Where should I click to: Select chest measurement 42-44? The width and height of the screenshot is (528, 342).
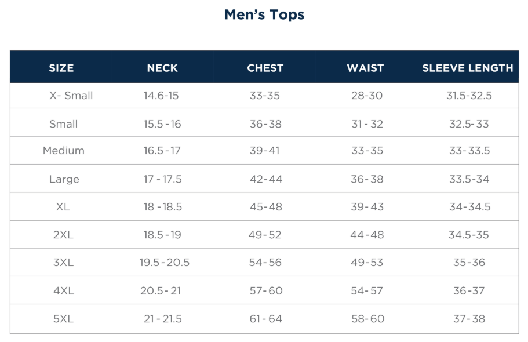(x=266, y=179)
